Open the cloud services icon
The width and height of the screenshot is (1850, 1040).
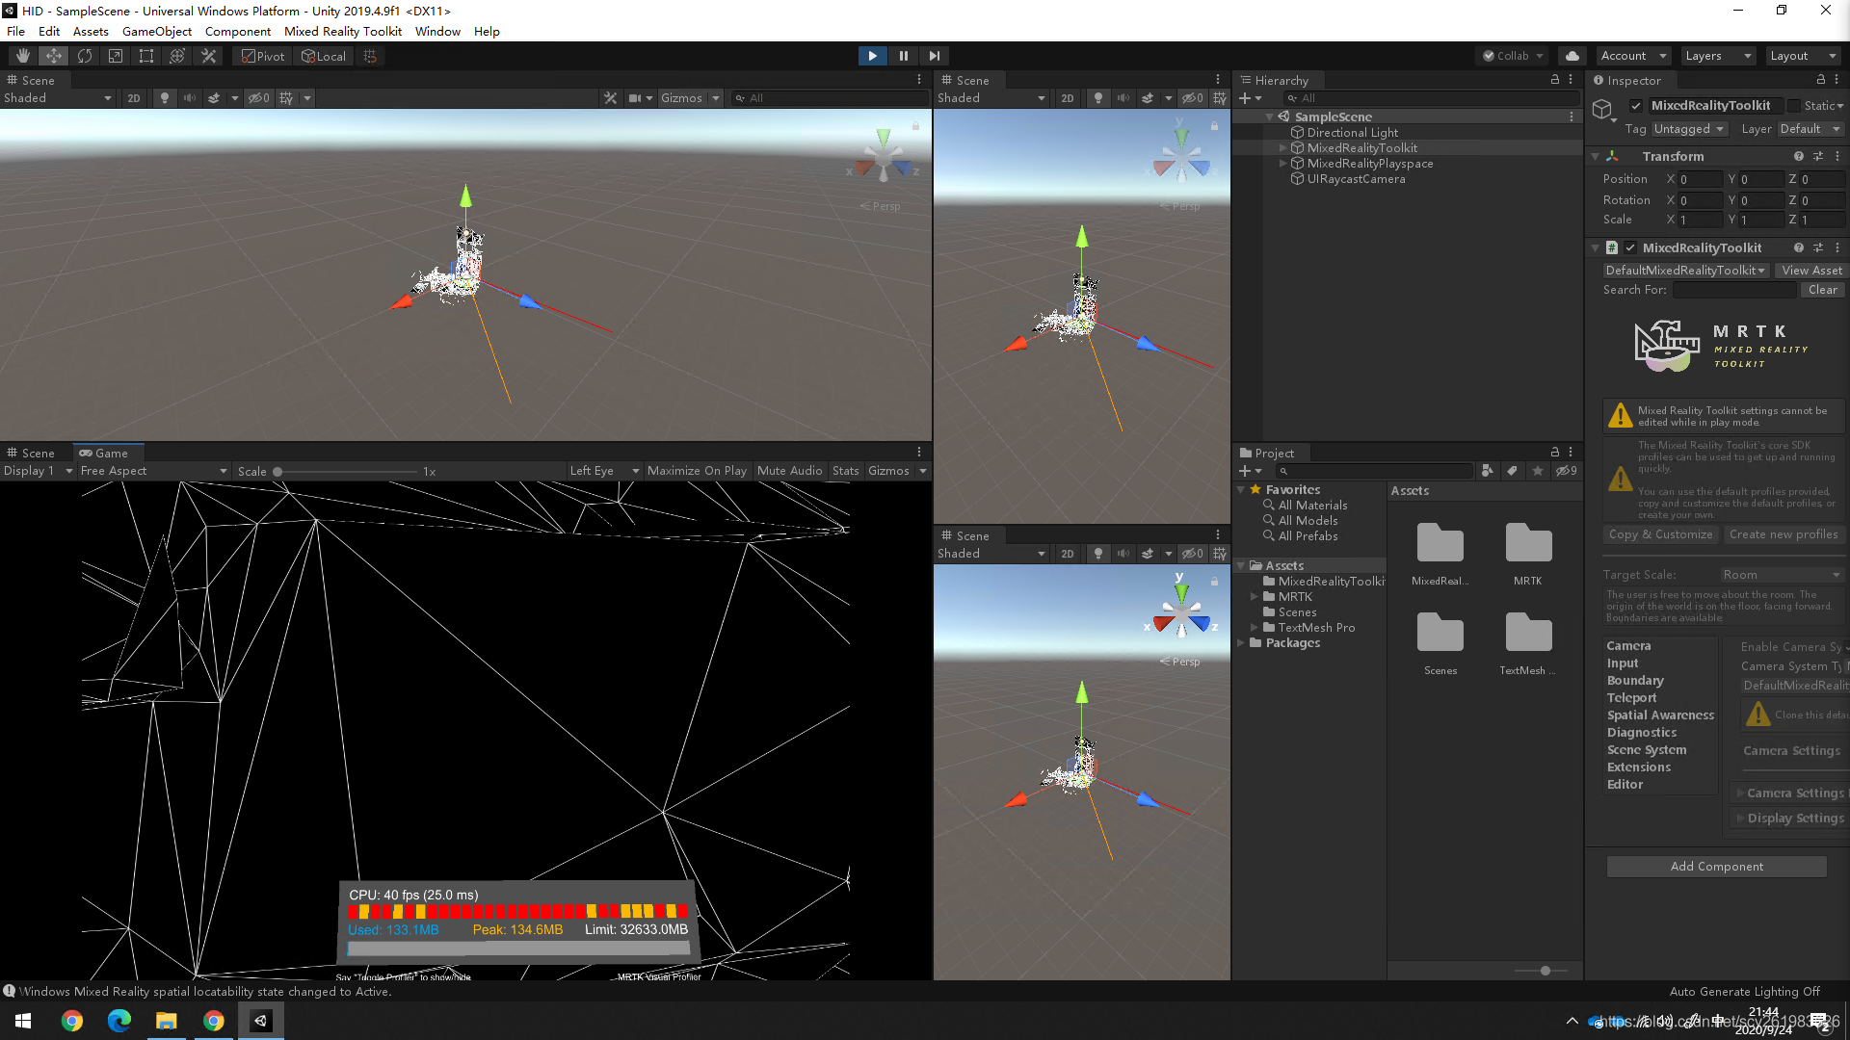1572,56
